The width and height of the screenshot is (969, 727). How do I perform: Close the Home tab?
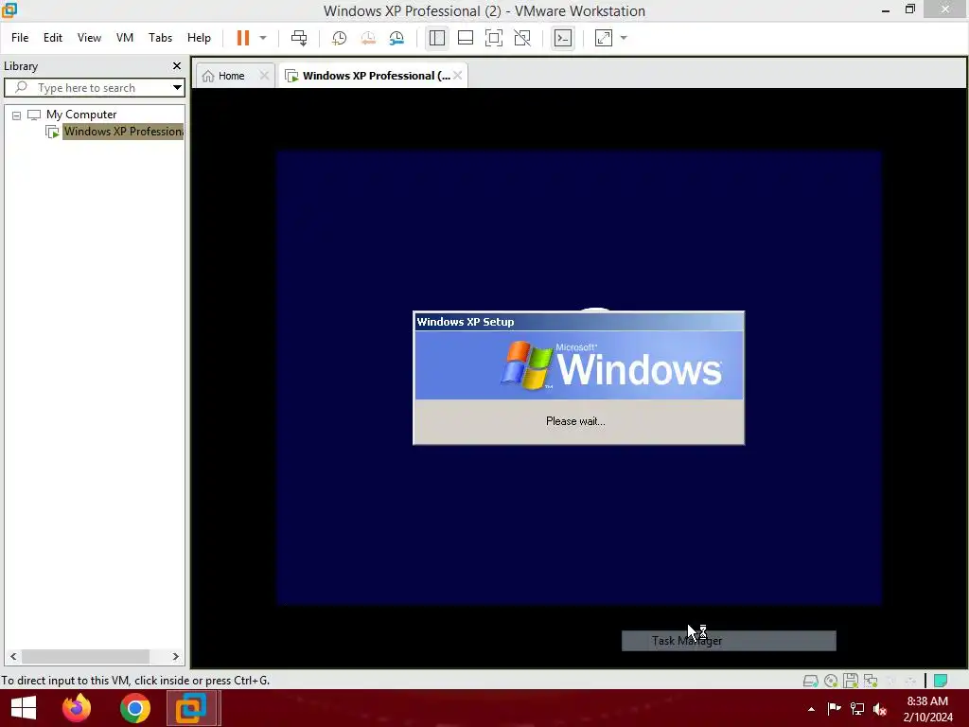click(x=264, y=76)
